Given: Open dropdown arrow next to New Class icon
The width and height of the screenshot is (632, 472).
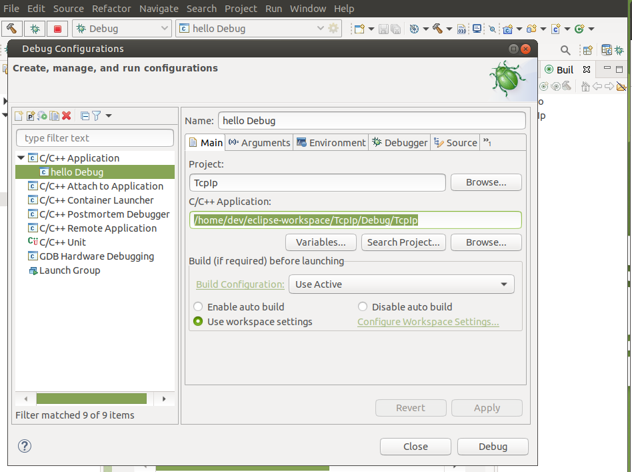Looking at the screenshot, I should [591, 29].
